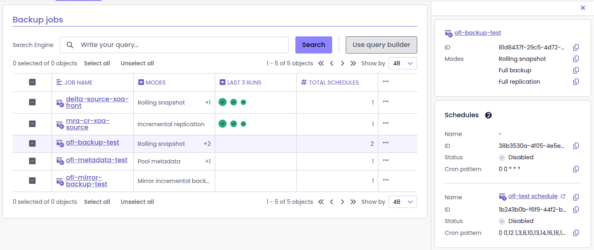Copy the first schedule's cron pattern
Viewport: 594px width, 250px height.
(576, 169)
